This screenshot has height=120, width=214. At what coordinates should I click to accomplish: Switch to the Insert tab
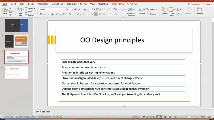(x=13, y=4)
